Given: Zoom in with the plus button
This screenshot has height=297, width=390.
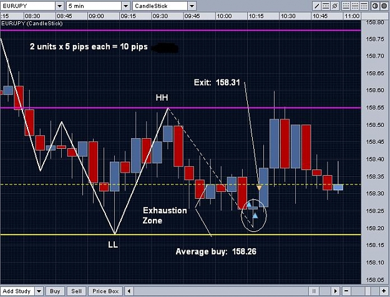Looking at the screenshot, I should click(x=384, y=291).
